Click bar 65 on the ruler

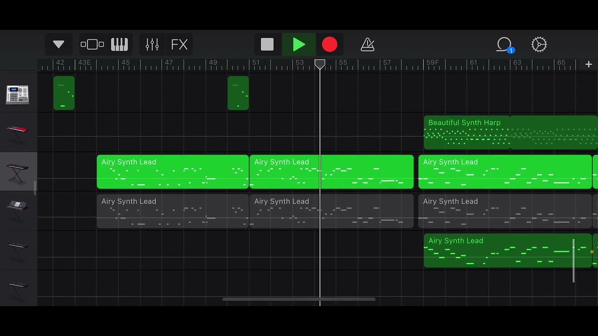click(561, 63)
